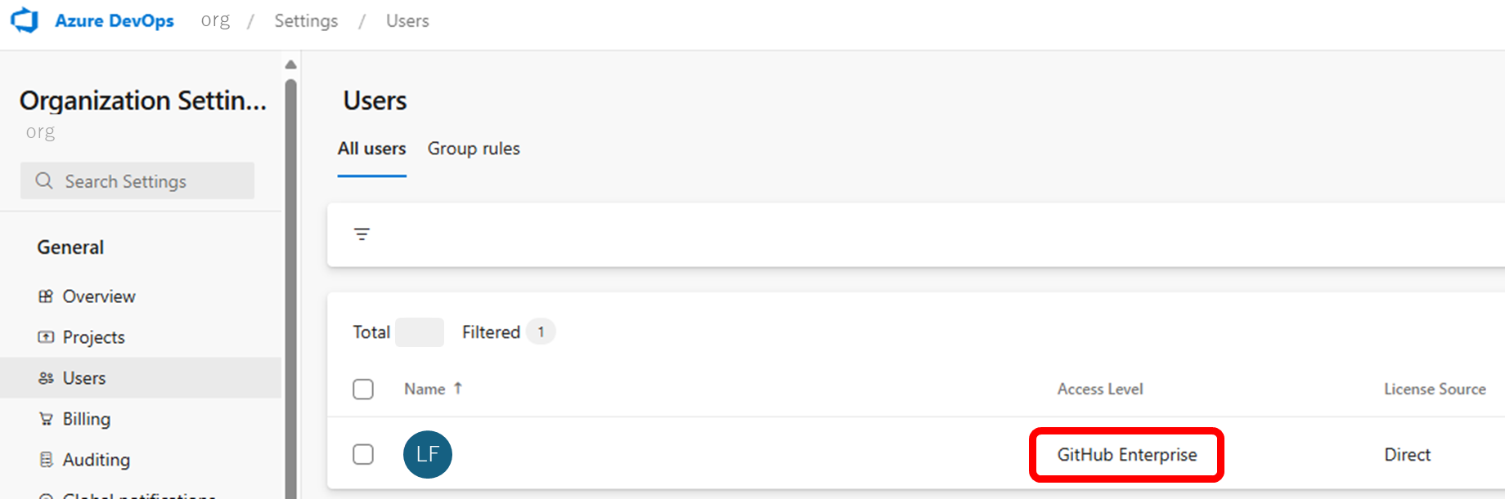Screen dimensions: 1505x499
Task: Click the License Source column header
Action: coord(1434,390)
